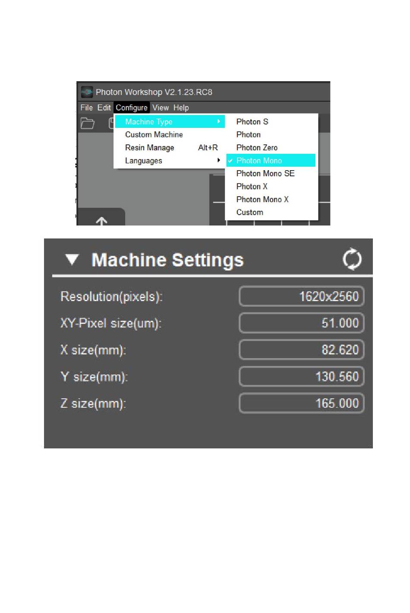The image size is (410, 613).
Task: Click the Machine Settings panel title
Action: point(167,260)
